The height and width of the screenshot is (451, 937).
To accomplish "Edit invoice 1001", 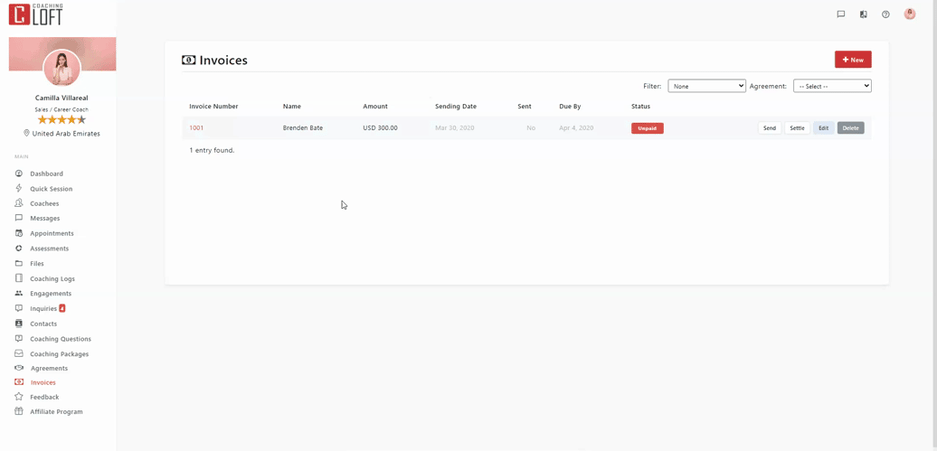I will pyautogui.click(x=823, y=127).
